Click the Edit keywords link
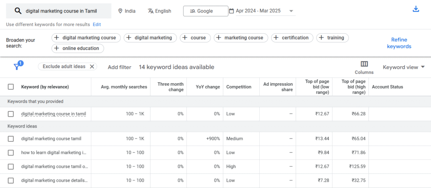Image resolution: width=431 pixels, height=188 pixels. pos(97,24)
